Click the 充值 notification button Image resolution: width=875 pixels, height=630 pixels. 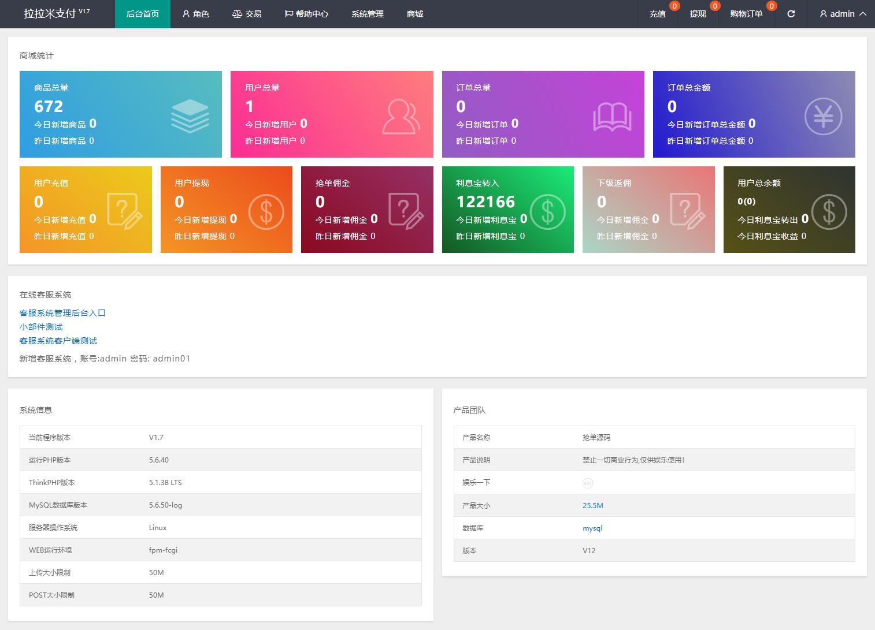pyautogui.click(x=658, y=14)
